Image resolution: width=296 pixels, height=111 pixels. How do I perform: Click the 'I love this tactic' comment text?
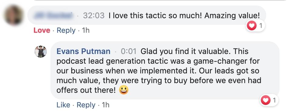[184, 15]
